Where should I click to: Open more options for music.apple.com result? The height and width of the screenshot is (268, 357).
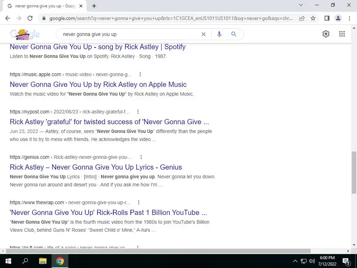click(140, 74)
